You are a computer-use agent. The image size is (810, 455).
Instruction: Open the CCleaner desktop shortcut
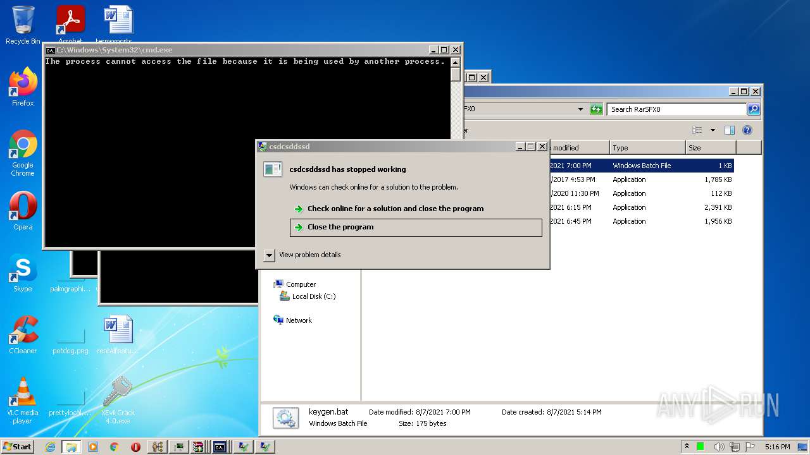(23, 334)
